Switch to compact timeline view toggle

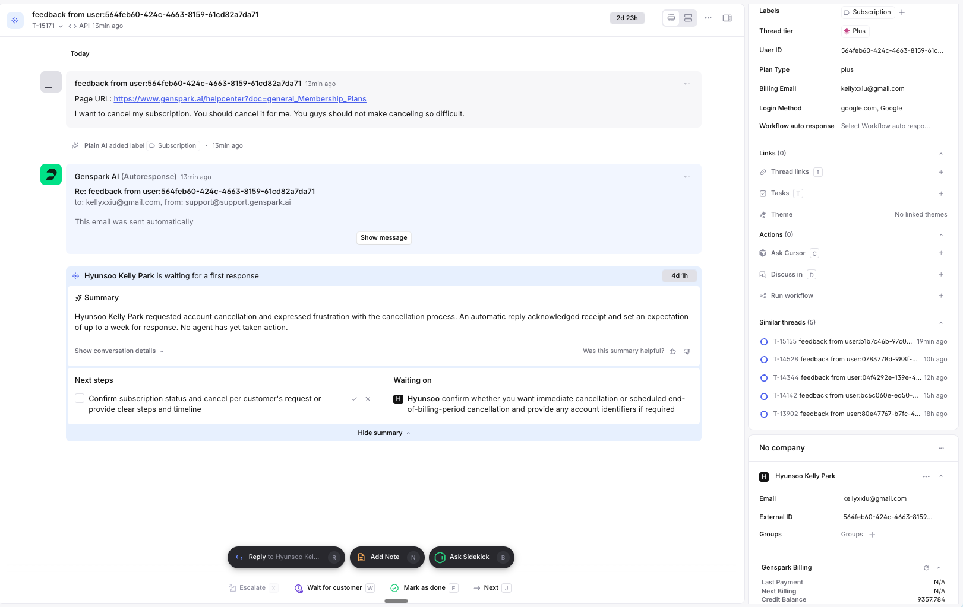pos(671,18)
